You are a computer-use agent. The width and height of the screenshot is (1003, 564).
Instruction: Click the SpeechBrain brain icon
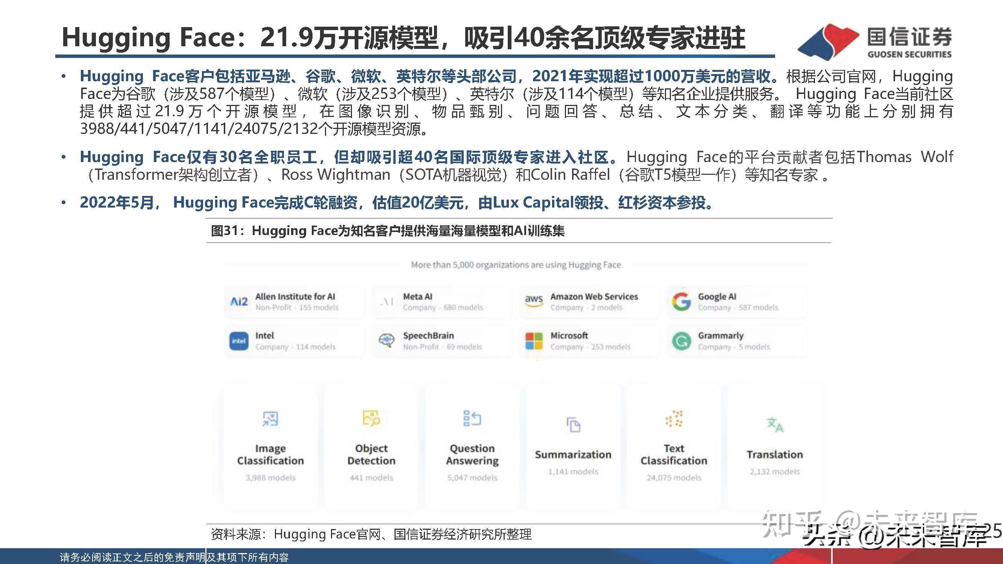pos(387,341)
